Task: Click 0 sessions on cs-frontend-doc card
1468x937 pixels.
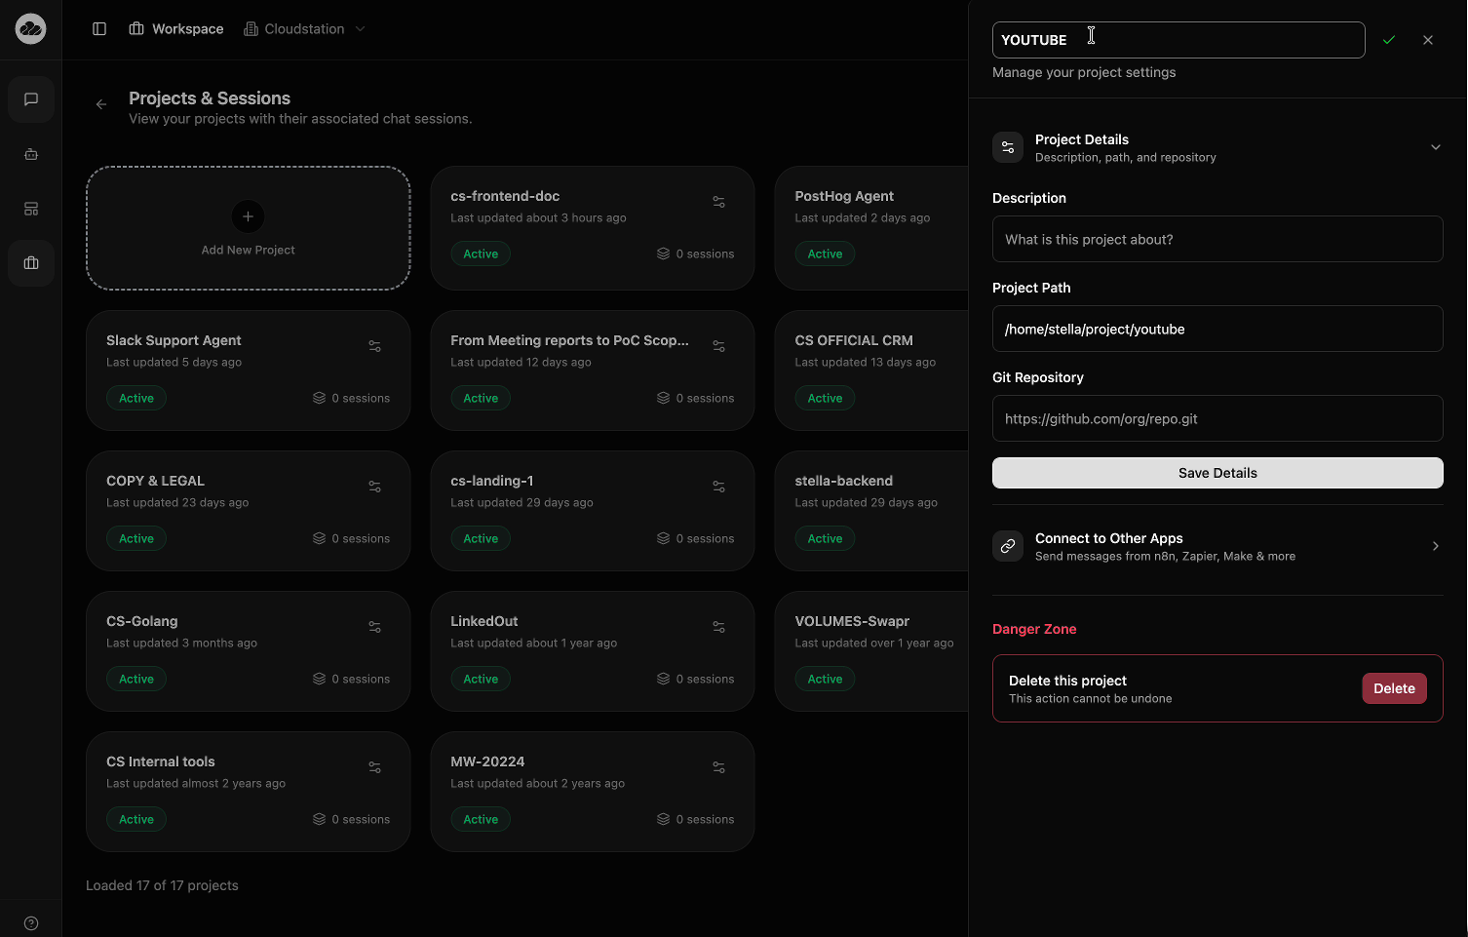Action: click(696, 254)
